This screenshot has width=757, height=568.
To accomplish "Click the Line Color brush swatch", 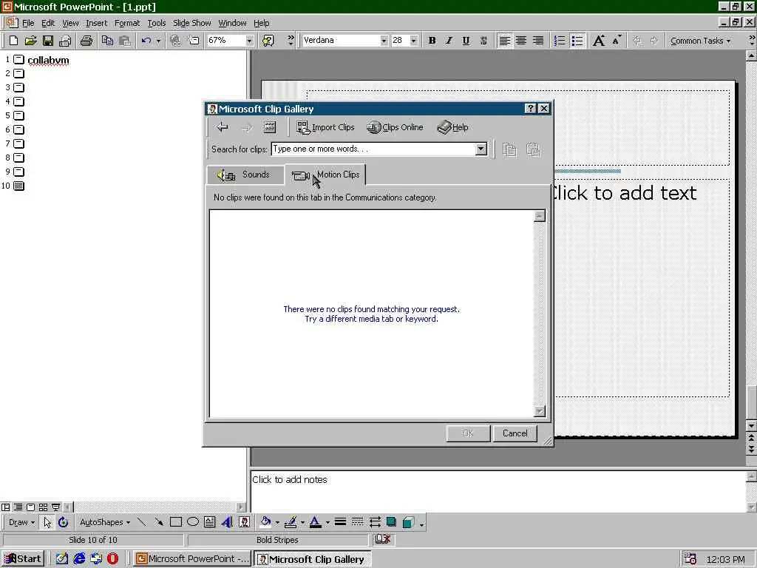I will (291, 522).
